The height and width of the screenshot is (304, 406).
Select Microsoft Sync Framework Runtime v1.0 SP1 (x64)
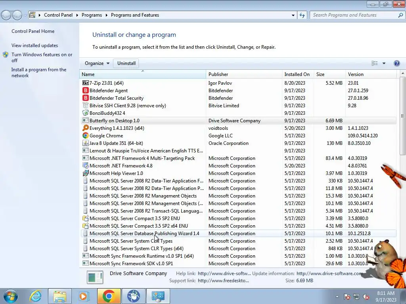(238, 256)
